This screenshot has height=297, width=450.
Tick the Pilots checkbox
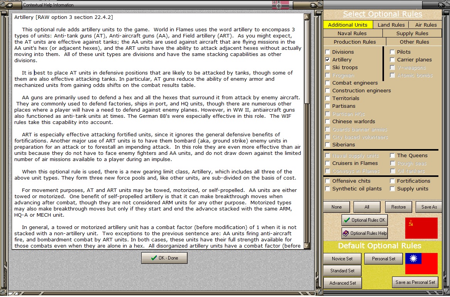tap(392, 52)
